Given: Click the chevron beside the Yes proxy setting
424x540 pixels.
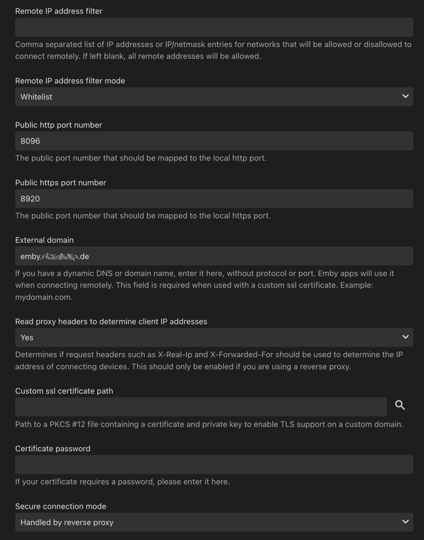Looking at the screenshot, I should (x=406, y=337).
